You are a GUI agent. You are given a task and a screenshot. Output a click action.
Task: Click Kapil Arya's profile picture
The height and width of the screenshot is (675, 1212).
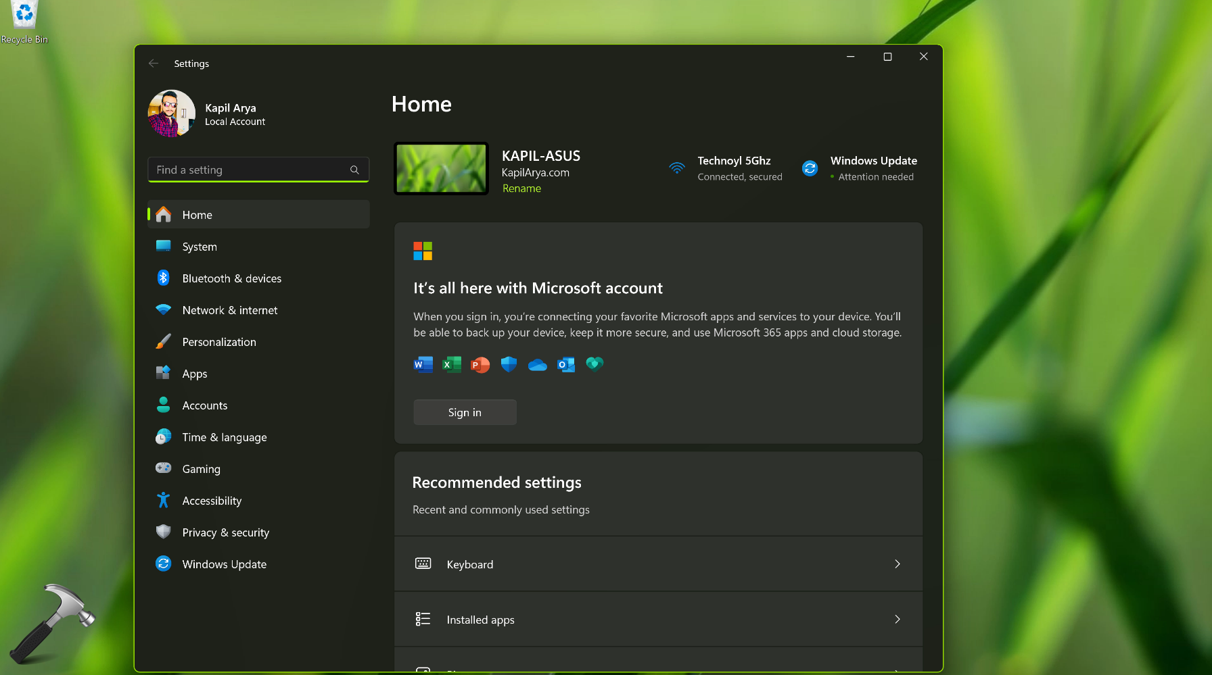point(171,113)
